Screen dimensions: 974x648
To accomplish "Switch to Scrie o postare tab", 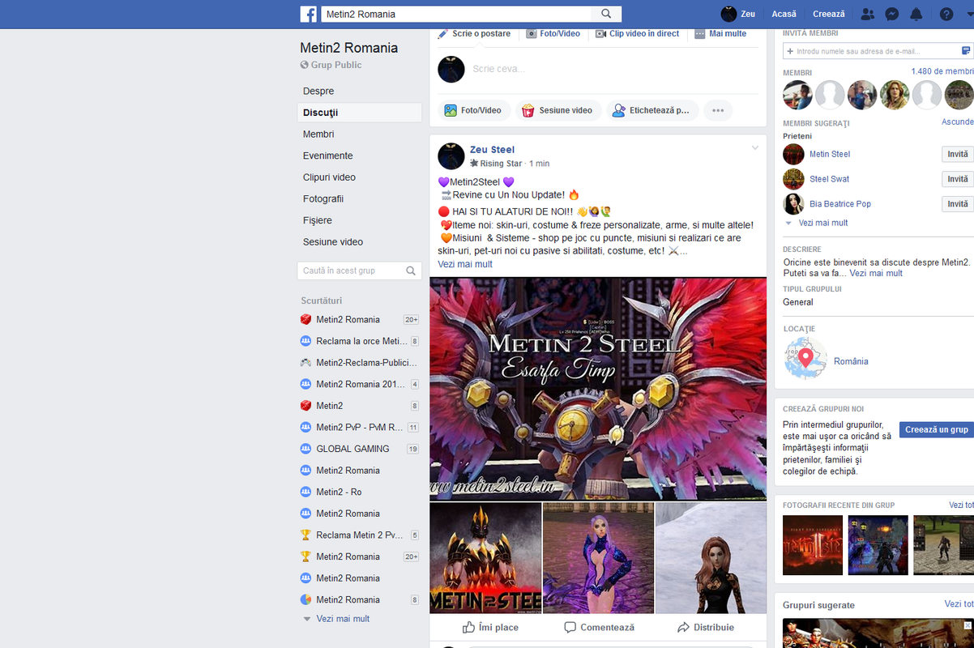I will click(474, 34).
